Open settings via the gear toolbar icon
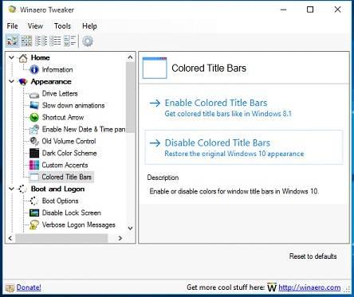The width and height of the screenshot is (354, 297). (88, 41)
